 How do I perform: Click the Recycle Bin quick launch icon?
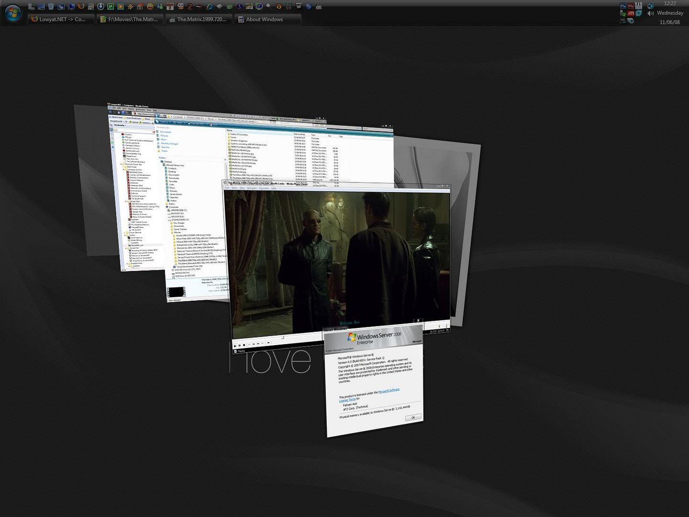coord(51,7)
